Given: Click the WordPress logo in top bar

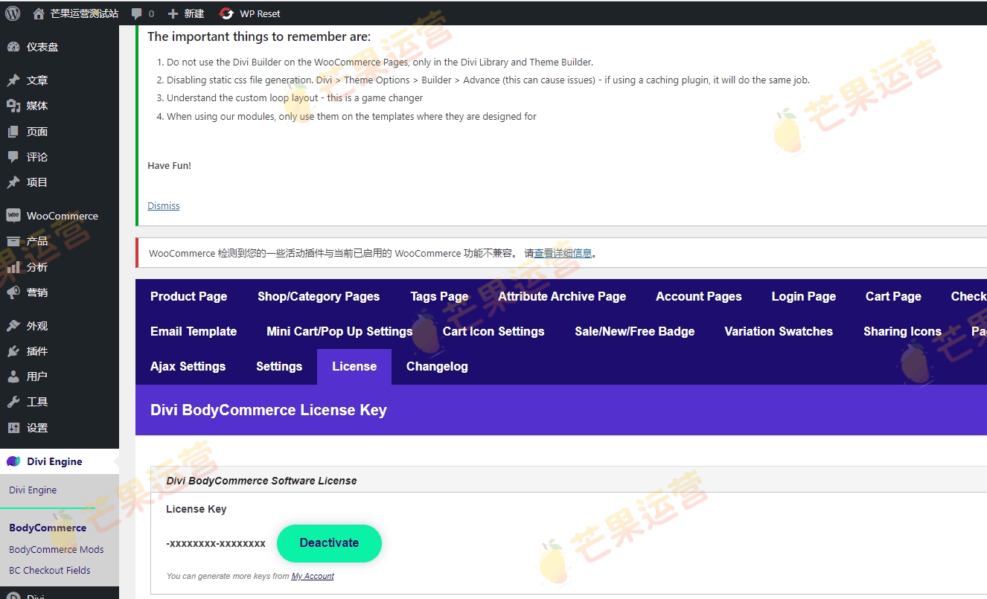Looking at the screenshot, I should point(11,13).
